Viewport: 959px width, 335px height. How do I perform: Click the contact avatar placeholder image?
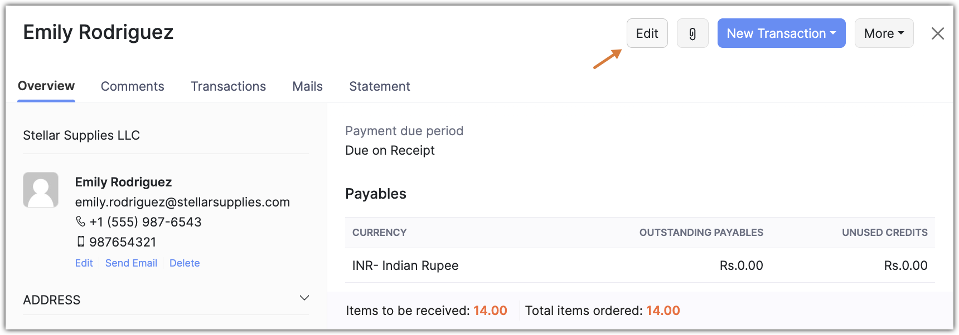[41, 190]
